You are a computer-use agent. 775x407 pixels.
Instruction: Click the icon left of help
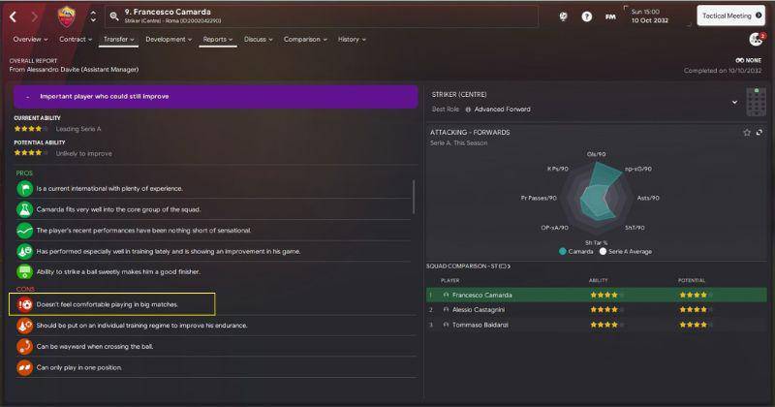[564, 16]
